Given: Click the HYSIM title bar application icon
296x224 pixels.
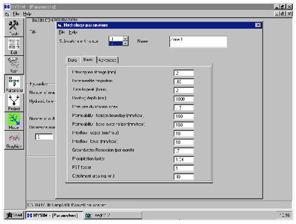Looking at the screenshot, I should pos(7,7).
